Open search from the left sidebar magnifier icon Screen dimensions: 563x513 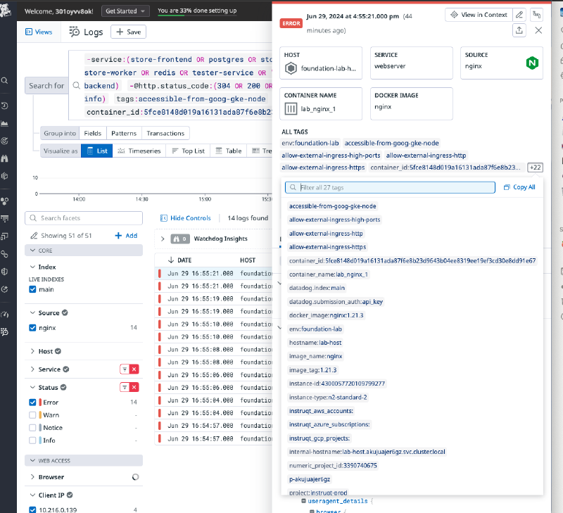click(x=5, y=80)
